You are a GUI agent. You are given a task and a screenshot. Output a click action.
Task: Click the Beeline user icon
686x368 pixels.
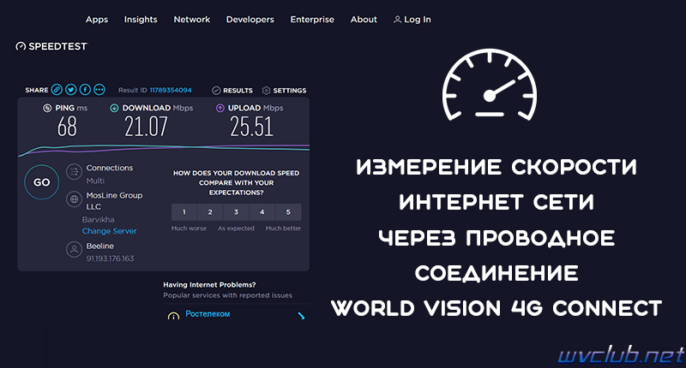tap(75, 250)
